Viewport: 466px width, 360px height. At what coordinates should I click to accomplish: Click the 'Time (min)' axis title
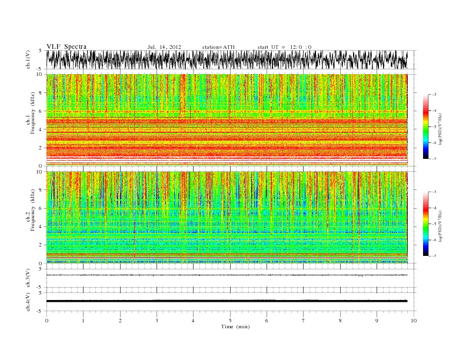pyautogui.click(x=235, y=326)
